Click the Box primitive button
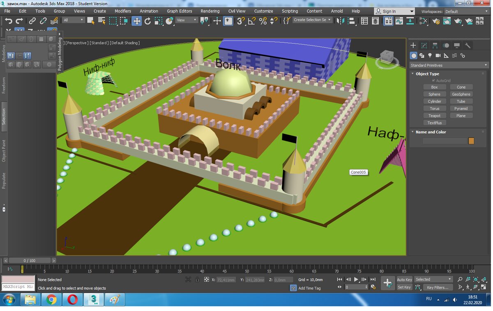 434,87
